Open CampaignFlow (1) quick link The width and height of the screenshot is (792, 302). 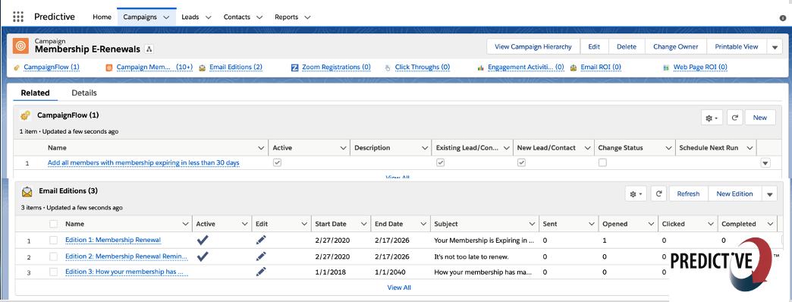[52, 68]
